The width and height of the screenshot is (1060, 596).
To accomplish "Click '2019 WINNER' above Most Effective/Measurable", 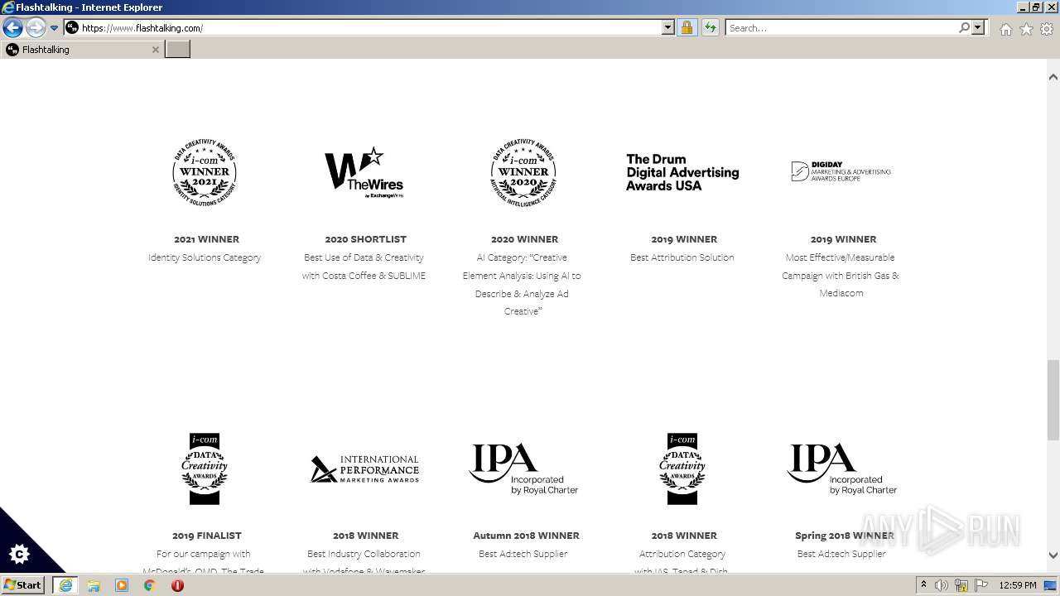I will coord(843,239).
